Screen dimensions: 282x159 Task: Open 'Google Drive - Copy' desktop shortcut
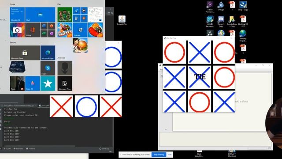coord(232,22)
